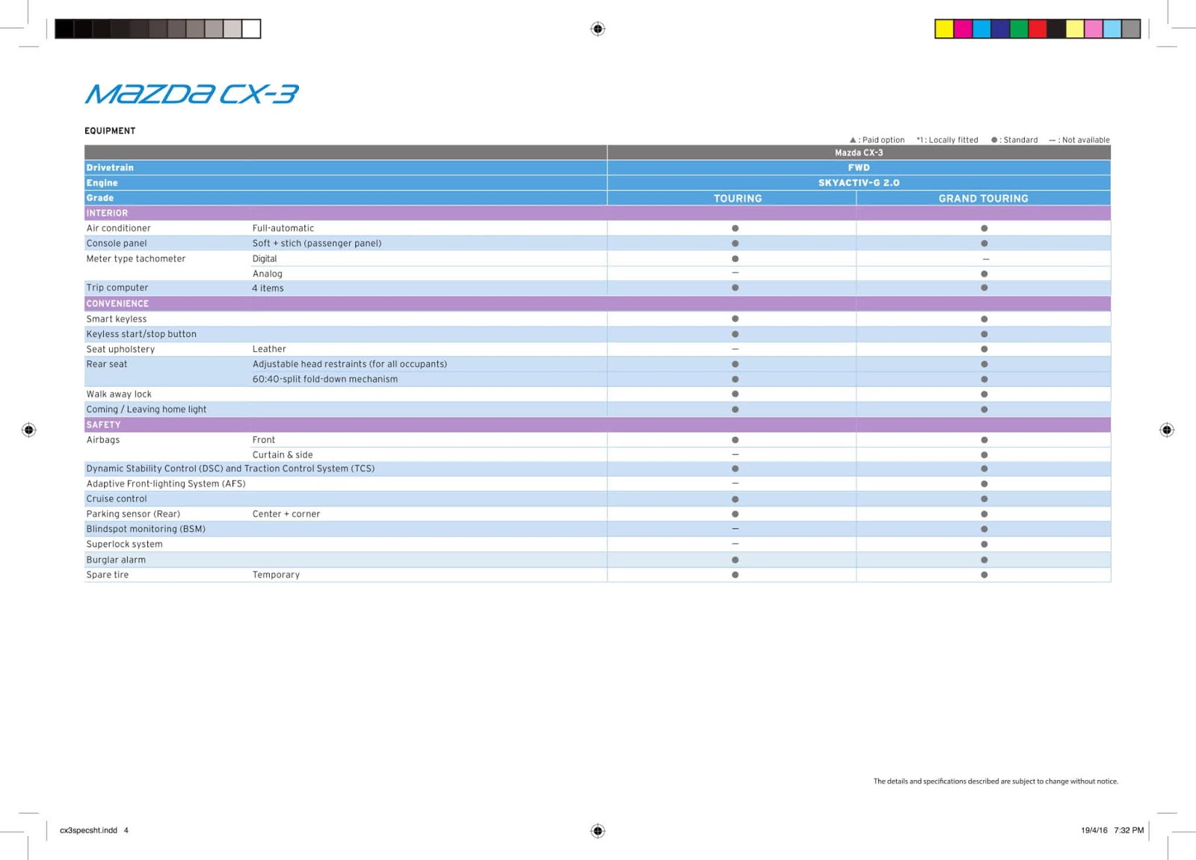Screen dimensions: 1196x860
Task: Click the 'Cruise control' row label
Action: [117, 498]
